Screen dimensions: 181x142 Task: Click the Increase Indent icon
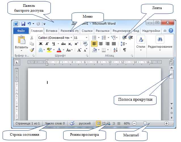pyautogui.click(x=131, y=38)
